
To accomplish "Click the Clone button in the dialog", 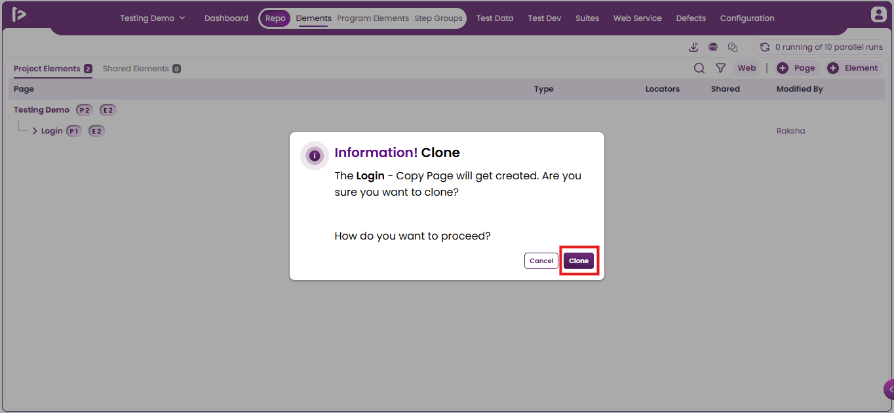I will pyautogui.click(x=579, y=260).
